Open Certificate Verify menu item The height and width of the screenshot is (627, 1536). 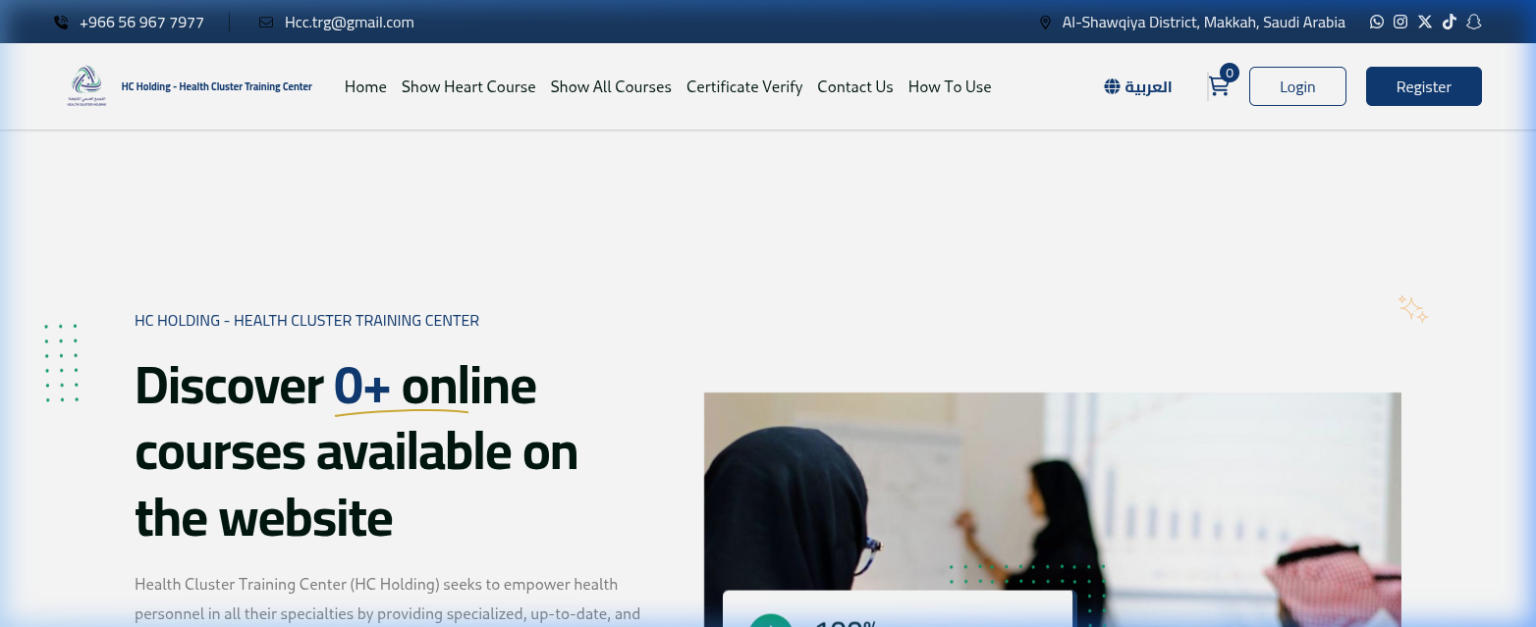(x=744, y=86)
